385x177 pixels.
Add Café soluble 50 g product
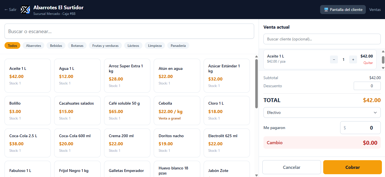click(127, 111)
